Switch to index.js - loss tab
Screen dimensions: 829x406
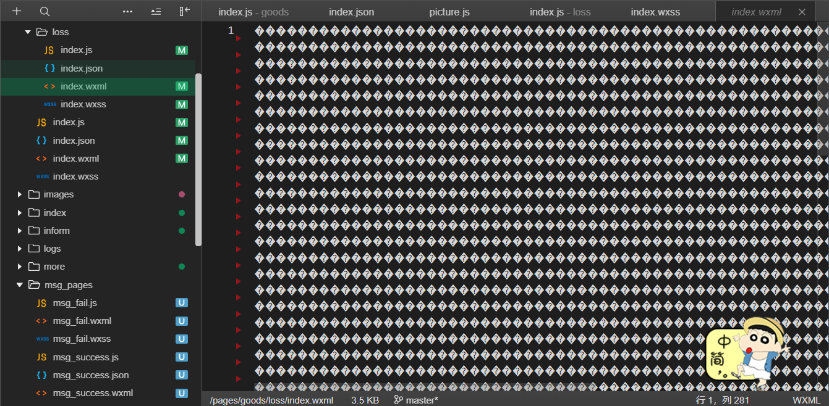pos(560,12)
